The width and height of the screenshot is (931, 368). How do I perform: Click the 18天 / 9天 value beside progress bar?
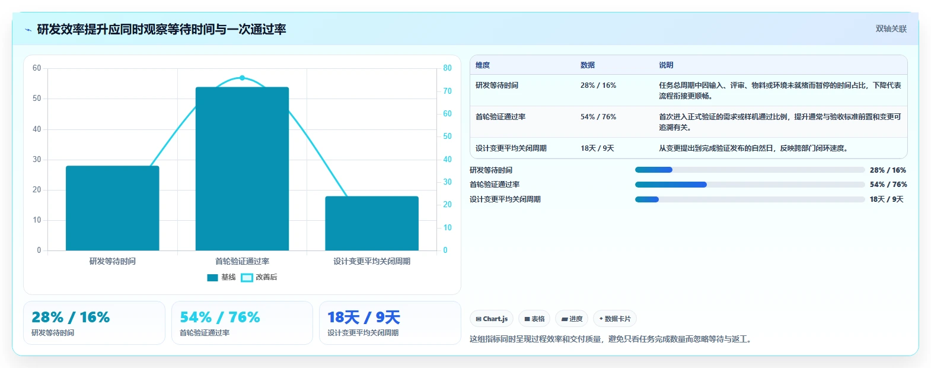coord(887,199)
